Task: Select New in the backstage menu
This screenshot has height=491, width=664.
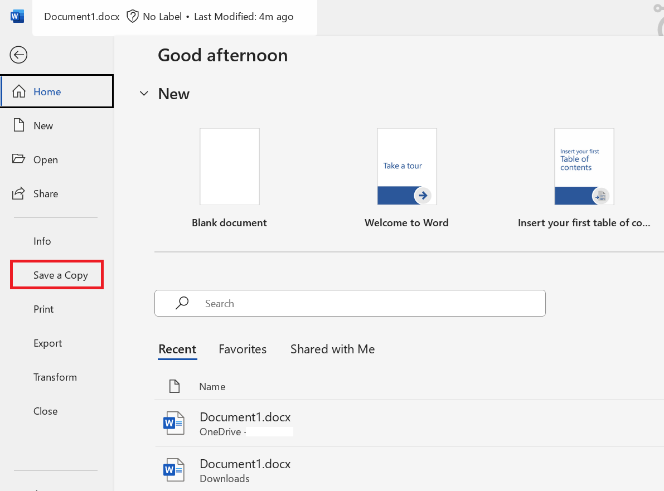Action: point(57,126)
